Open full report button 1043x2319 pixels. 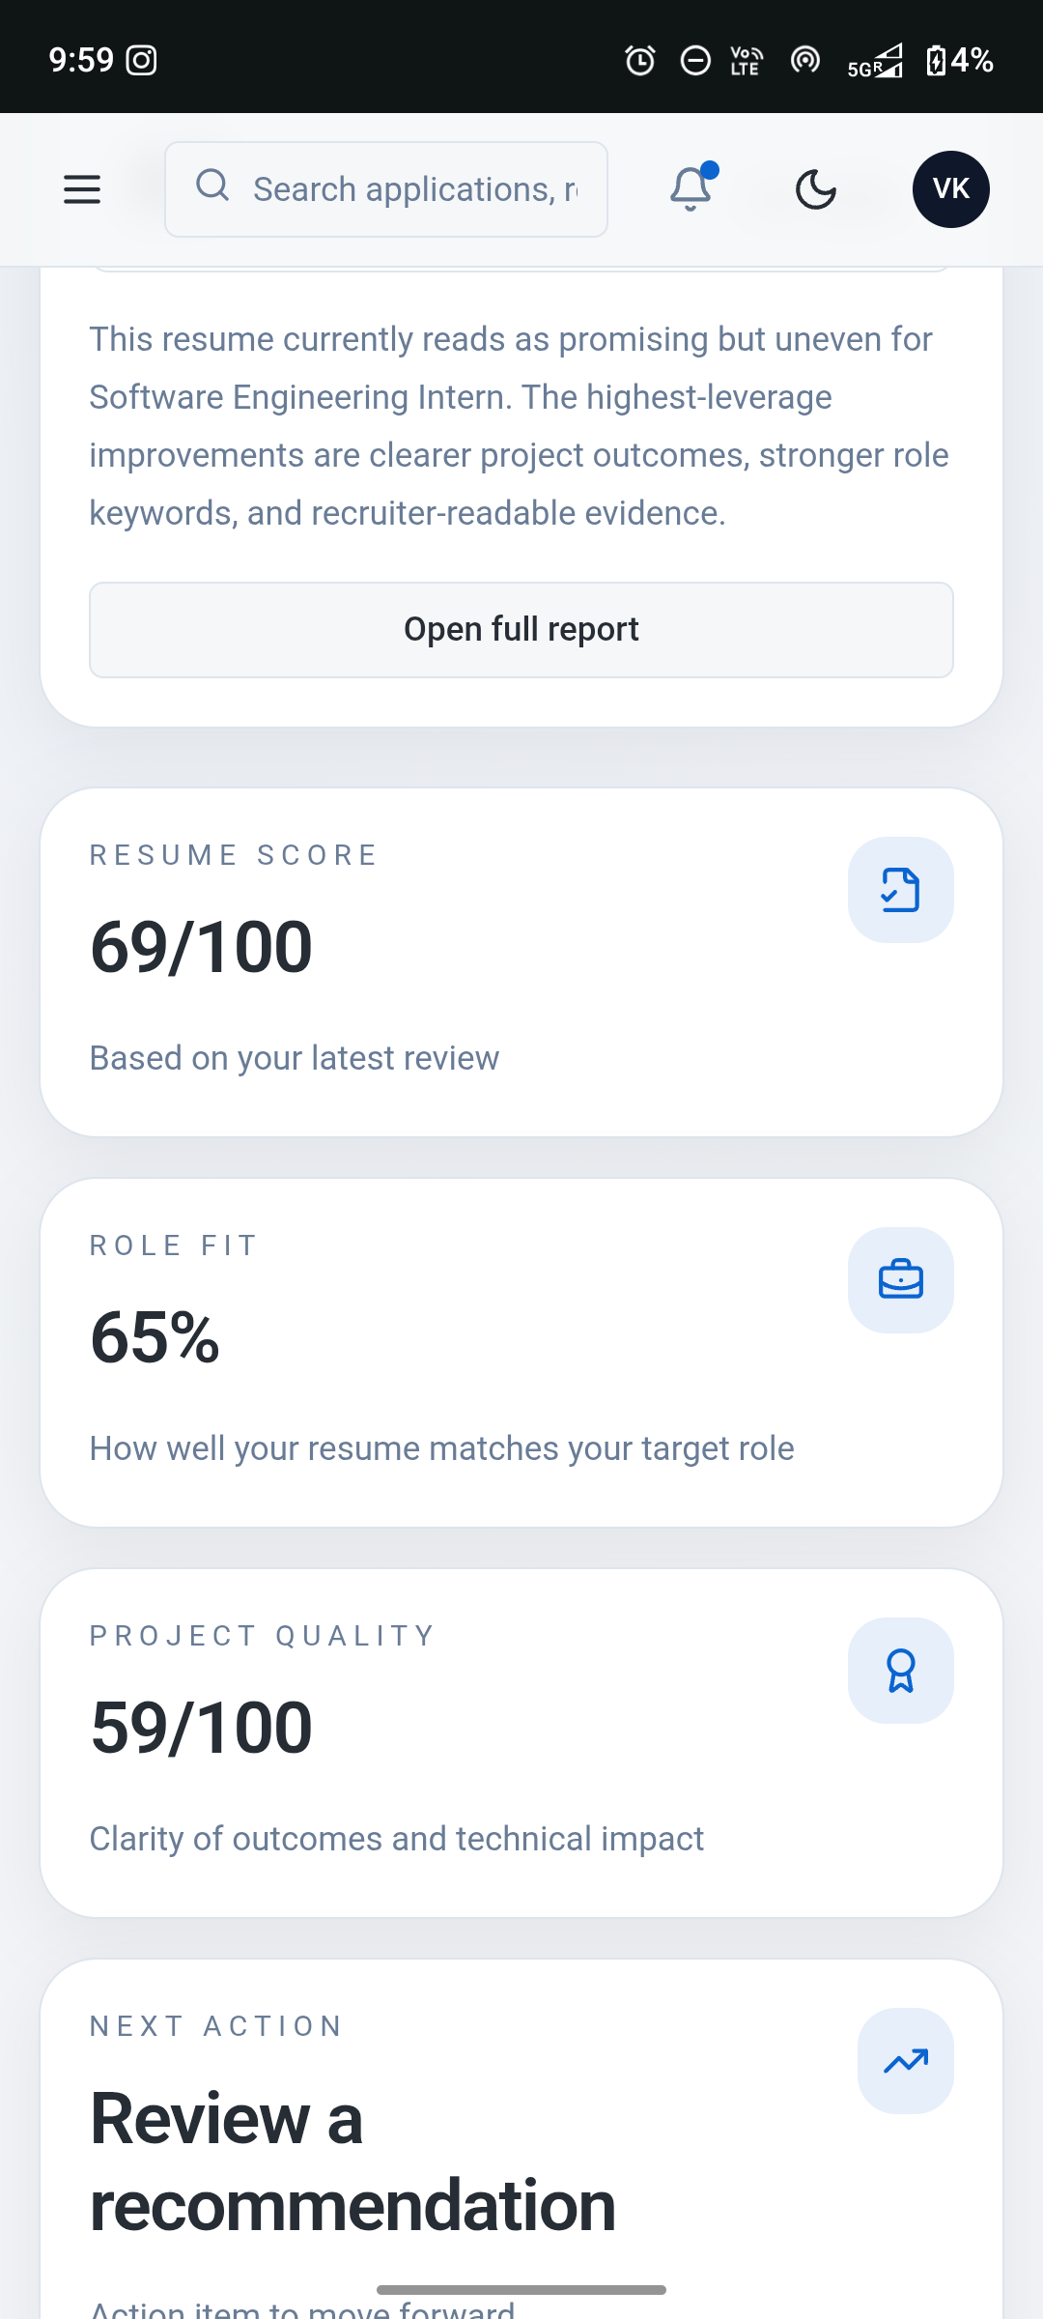click(521, 630)
